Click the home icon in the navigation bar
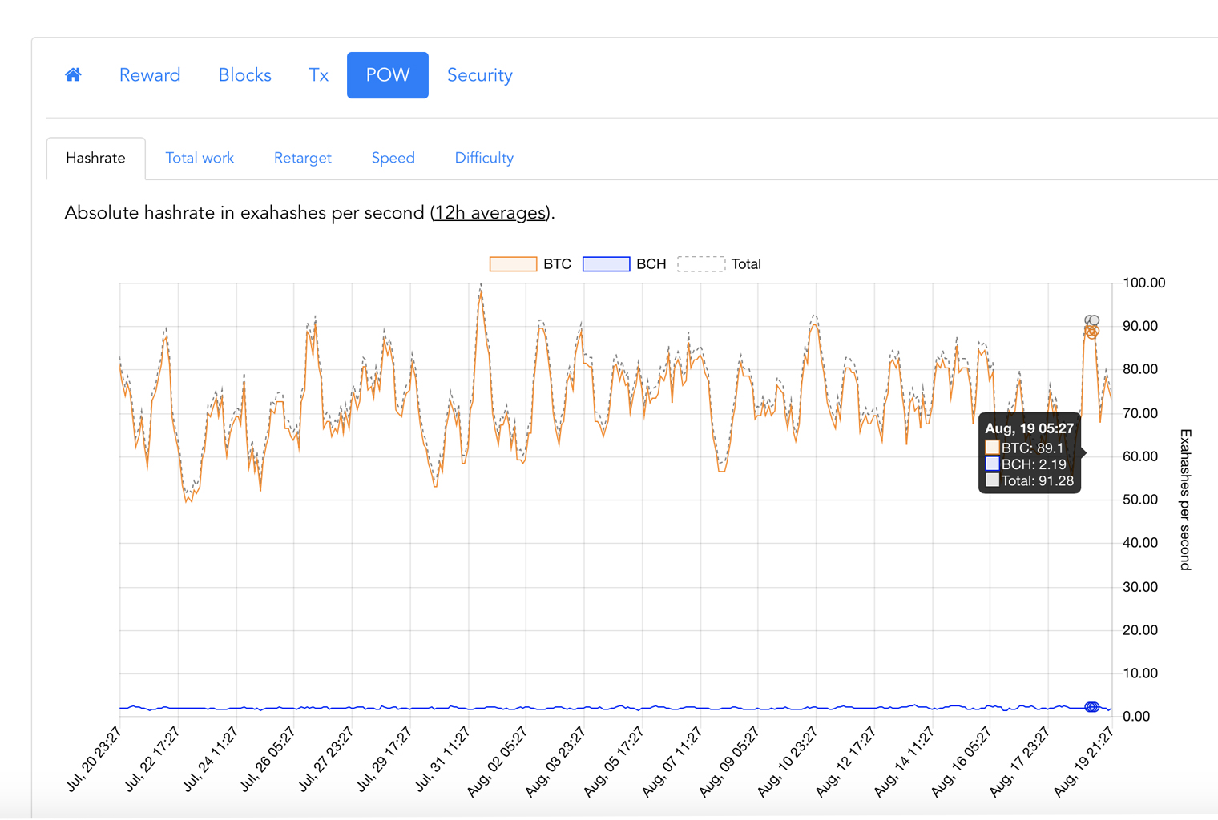 coord(73,74)
